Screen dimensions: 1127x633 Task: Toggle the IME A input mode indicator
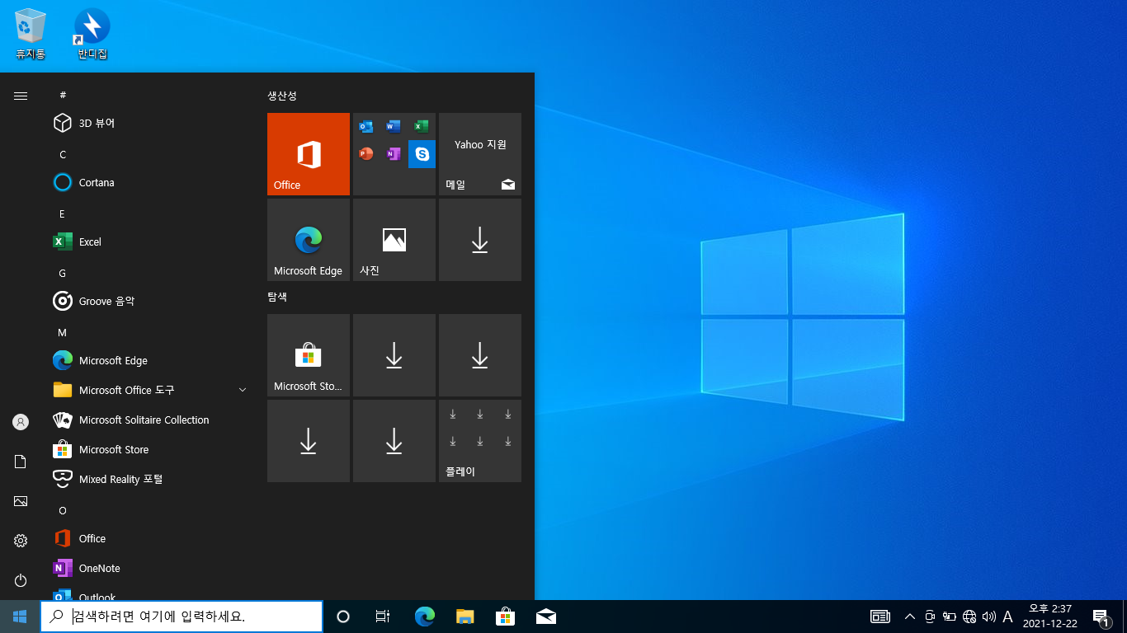[x=1007, y=617]
